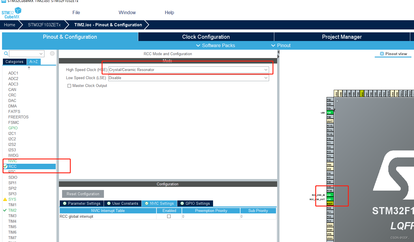Select pin PE3 on the chip
The height and width of the screenshot is (242, 414).
(330, 104)
